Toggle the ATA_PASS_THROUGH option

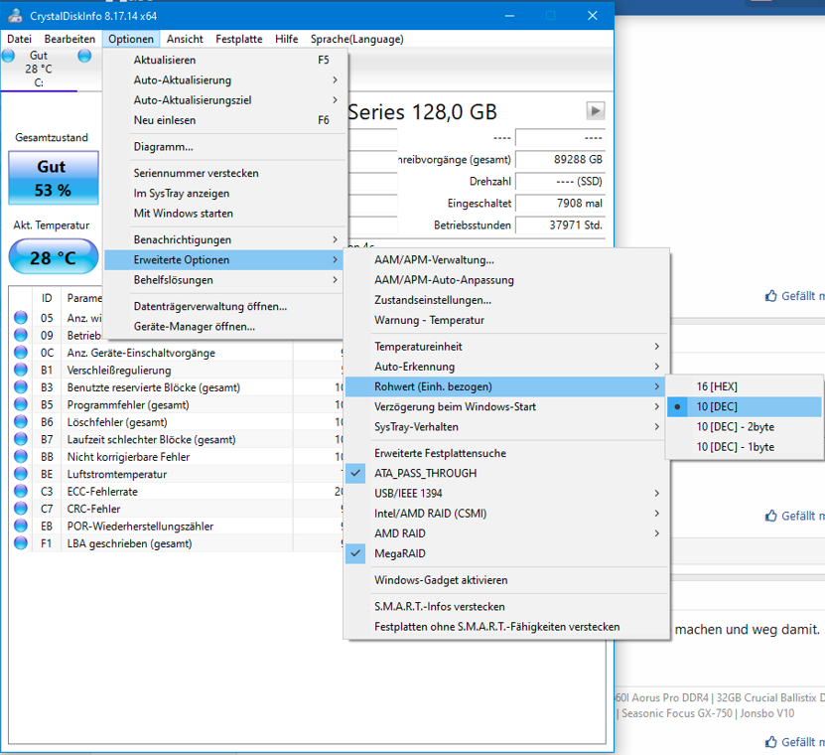pos(506,473)
